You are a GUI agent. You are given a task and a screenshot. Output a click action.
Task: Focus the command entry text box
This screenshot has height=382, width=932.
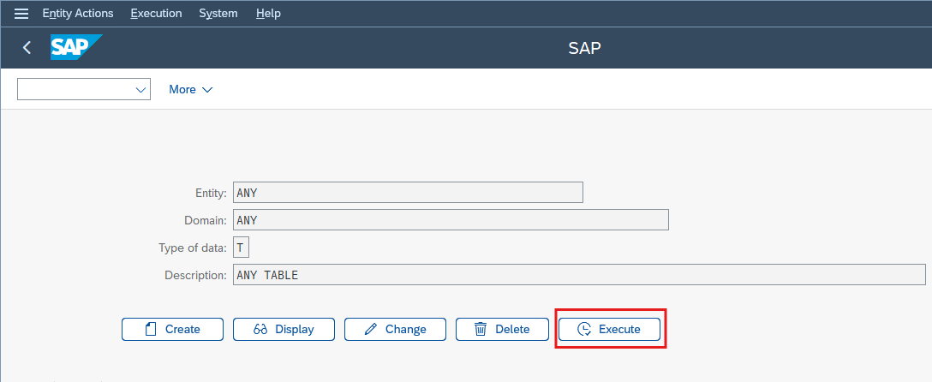tap(75, 90)
